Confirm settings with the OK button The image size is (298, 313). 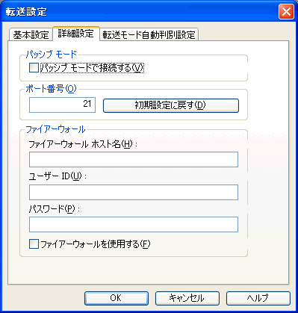[x=117, y=298]
